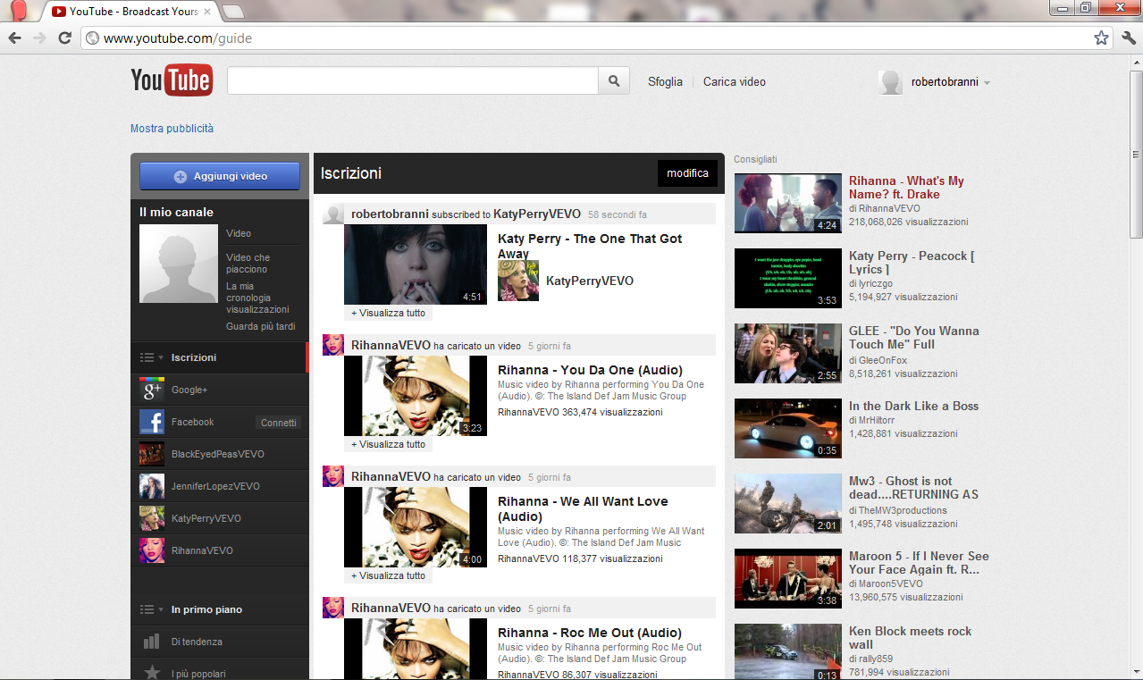
Task: Click the browser back arrow
Action: pos(14,38)
